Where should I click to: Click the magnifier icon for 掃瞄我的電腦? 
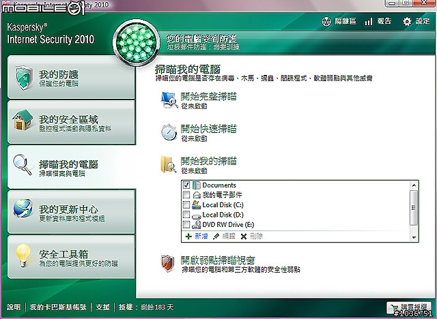coord(23,165)
